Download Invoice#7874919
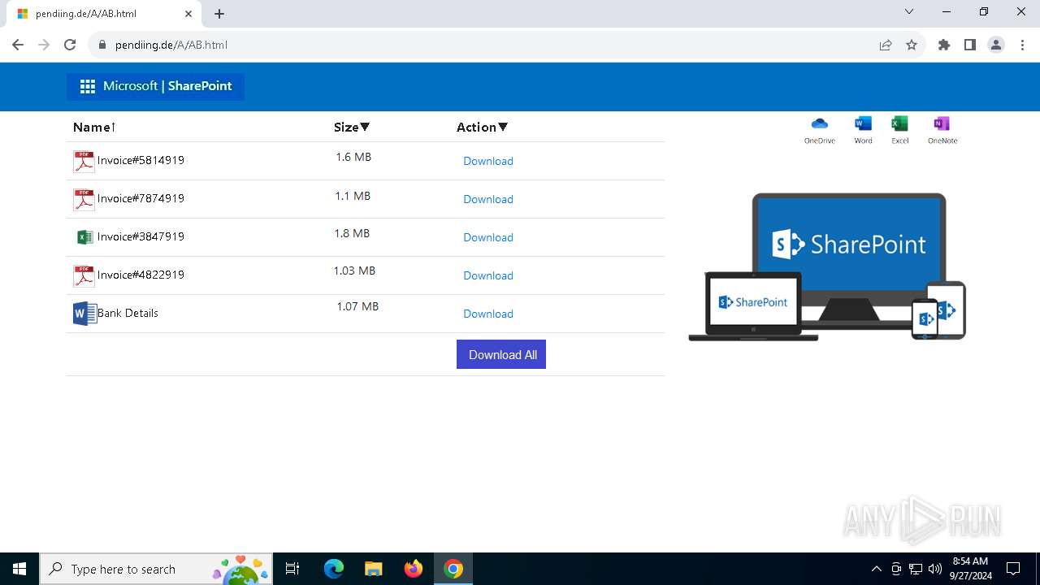Image resolution: width=1040 pixels, height=585 pixels. coord(488,199)
